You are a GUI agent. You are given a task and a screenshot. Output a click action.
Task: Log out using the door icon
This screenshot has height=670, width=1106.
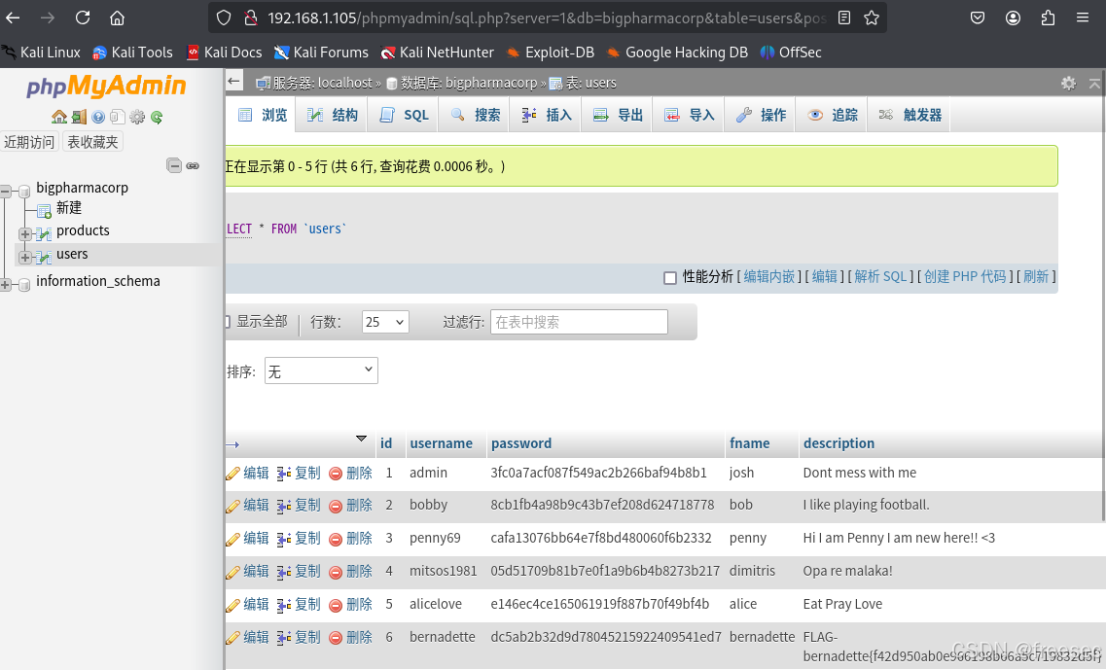coord(79,117)
